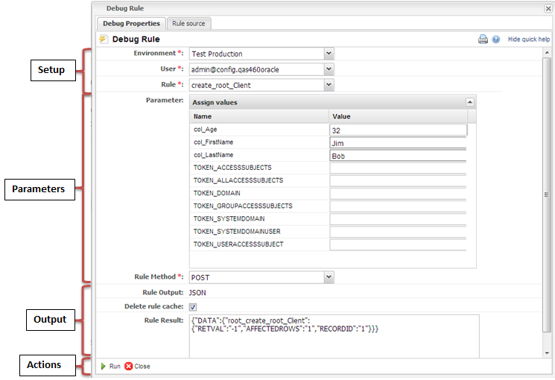The width and height of the screenshot is (555, 380).
Task: Click the TOKEN_SYSTEMDOMAIN value field
Action: [399, 219]
